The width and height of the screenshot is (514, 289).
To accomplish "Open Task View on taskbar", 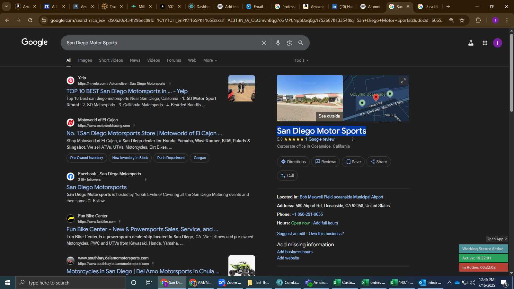I will point(149,283).
